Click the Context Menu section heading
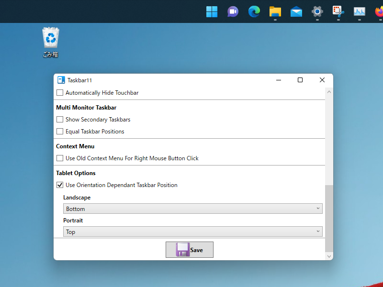383x287 pixels. click(x=75, y=146)
